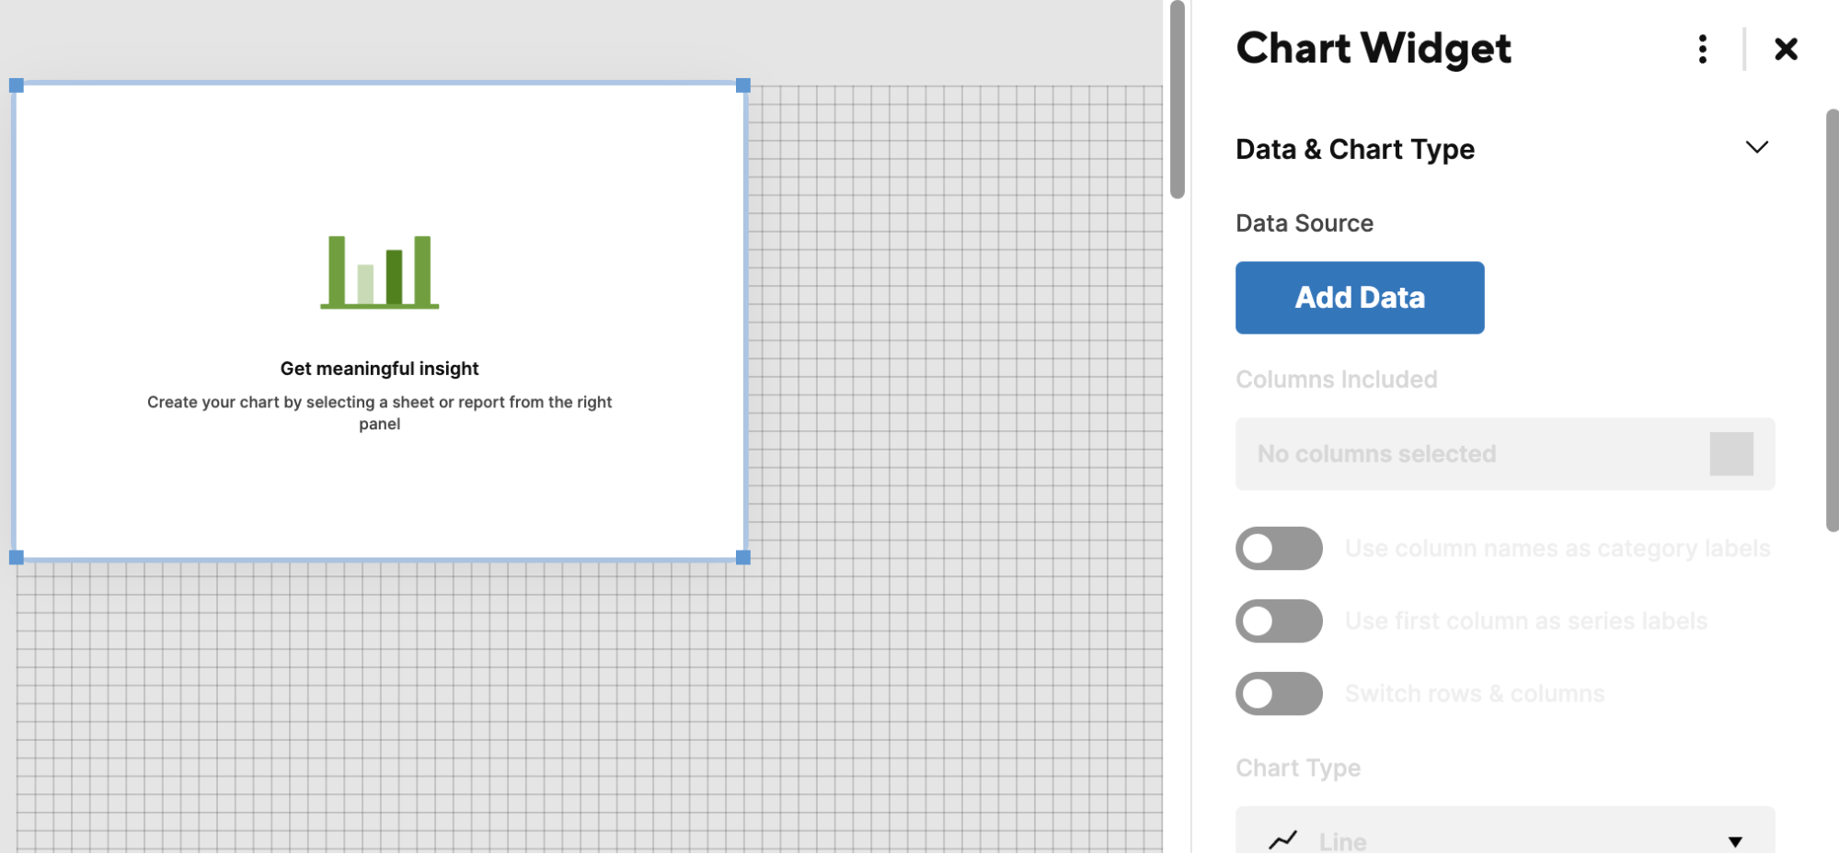Enable Use column names as category labels
1839x854 pixels.
[1278, 548]
